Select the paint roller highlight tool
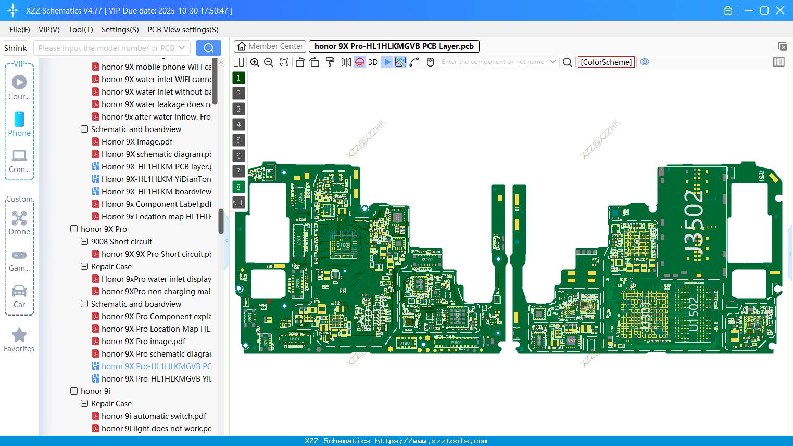The width and height of the screenshot is (793, 446). (330, 62)
